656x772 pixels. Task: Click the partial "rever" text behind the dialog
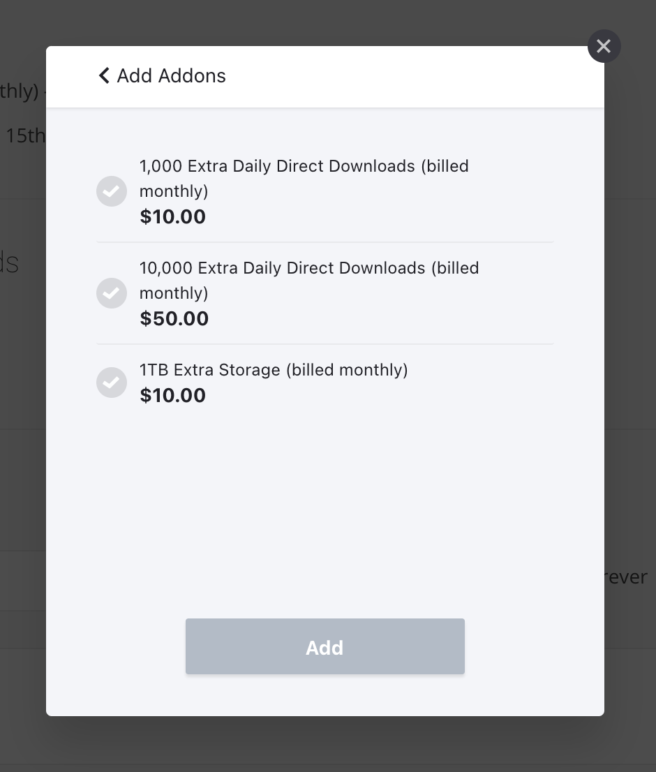tap(628, 577)
